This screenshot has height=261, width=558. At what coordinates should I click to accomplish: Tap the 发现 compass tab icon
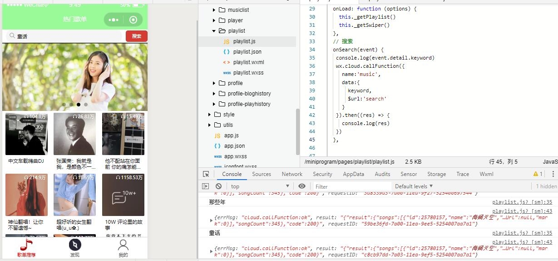74,245
